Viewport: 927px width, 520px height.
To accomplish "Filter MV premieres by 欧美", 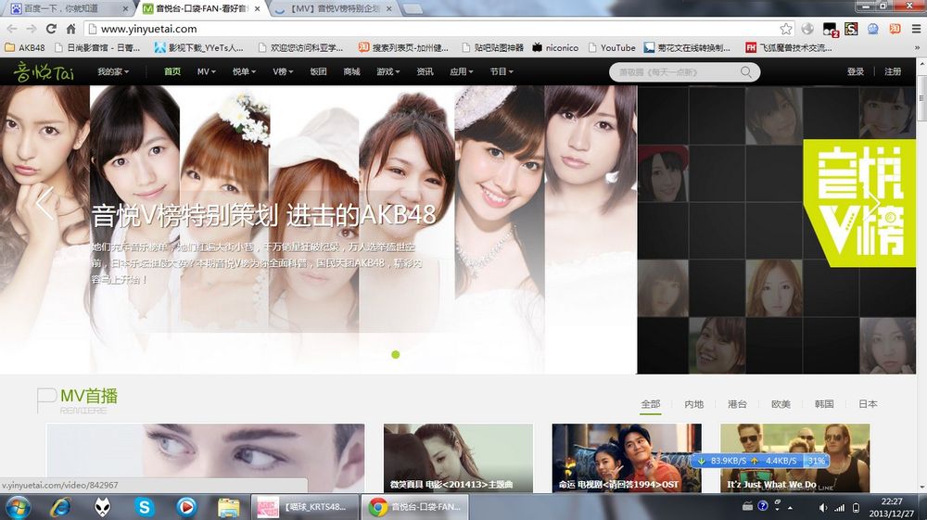I will coord(781,404).
